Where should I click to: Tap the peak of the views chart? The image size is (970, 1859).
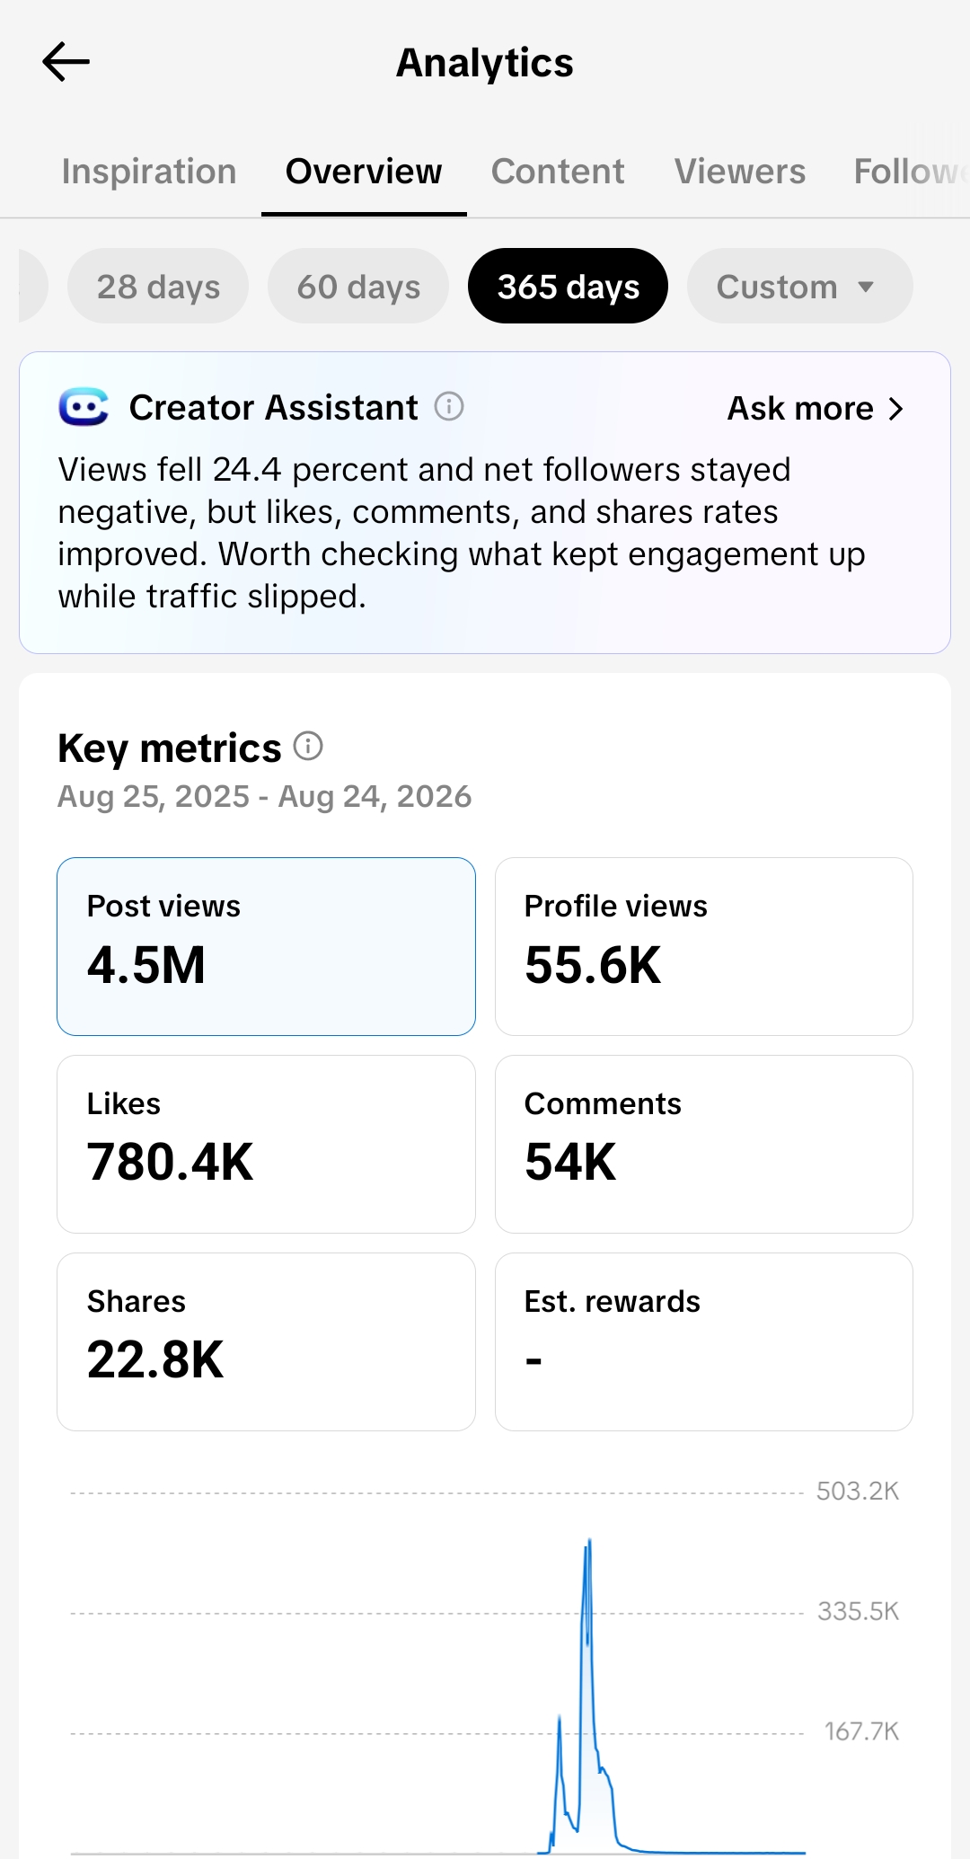[x=589, y=1542]
